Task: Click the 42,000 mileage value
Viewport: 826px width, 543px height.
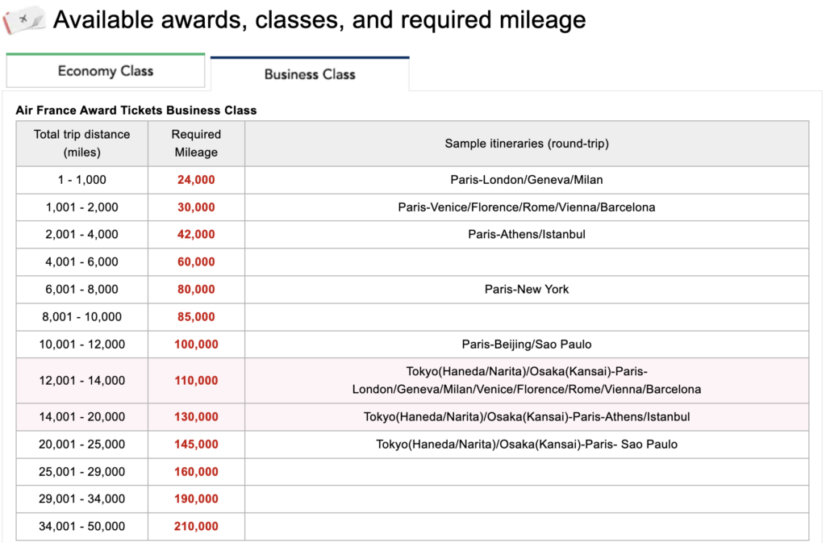Action: point(196,234)
